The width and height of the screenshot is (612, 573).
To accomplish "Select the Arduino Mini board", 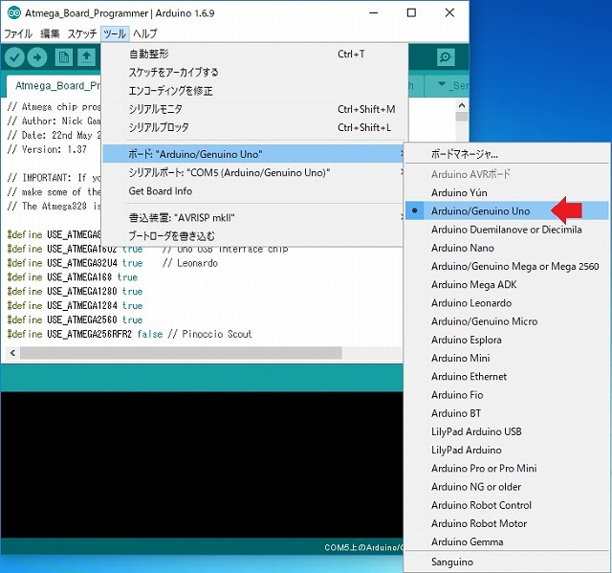I will point(507,358).
